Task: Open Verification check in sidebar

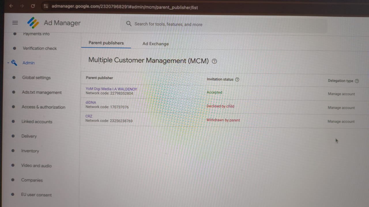Action: click(x=40, y=48)
